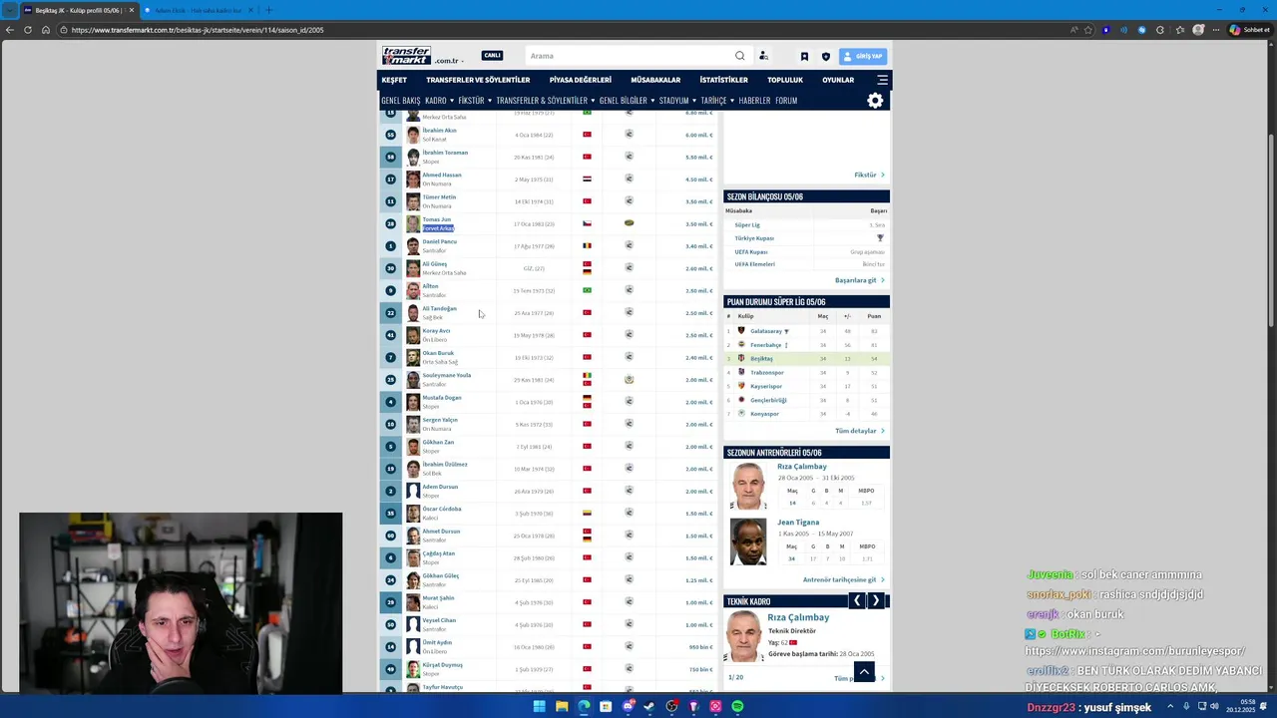Open the Jean Tigana coach link
This screenshot has width=1277, height=718.
tap(798, 523)
